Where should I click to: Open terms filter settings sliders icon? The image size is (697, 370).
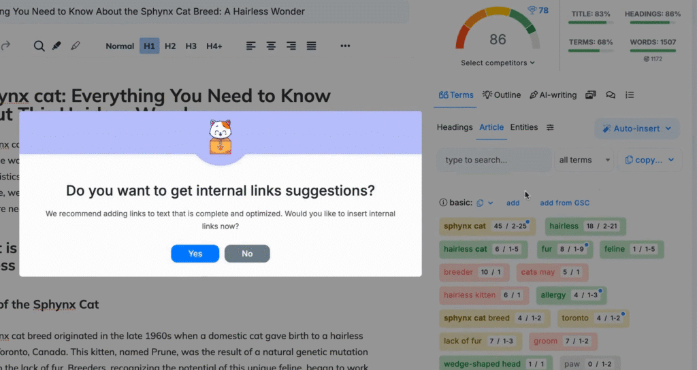click(x=550, y=127)
